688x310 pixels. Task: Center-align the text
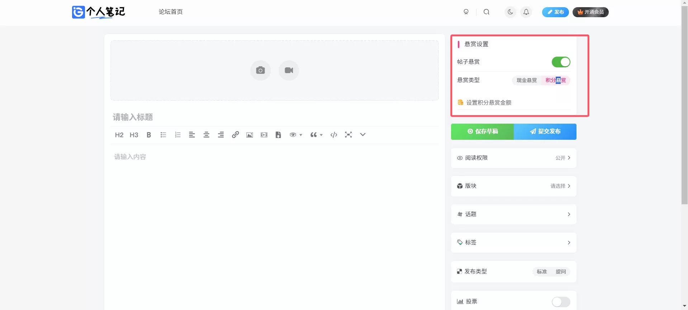point(207,135)
